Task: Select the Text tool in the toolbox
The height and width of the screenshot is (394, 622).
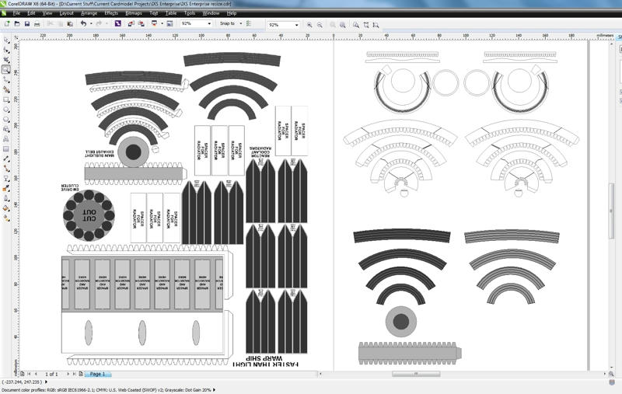Action: coord(6,139)
